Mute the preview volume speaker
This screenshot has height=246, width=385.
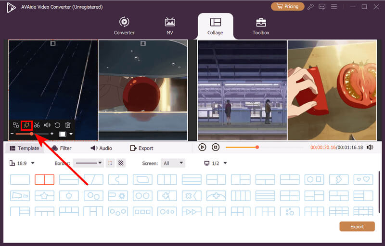coord(370,147)
